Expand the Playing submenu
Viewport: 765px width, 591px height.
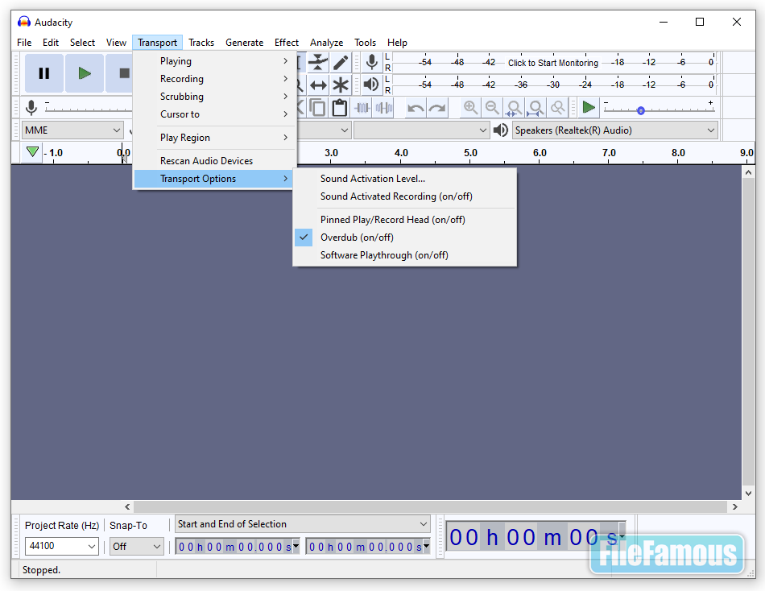pos(215,61)
